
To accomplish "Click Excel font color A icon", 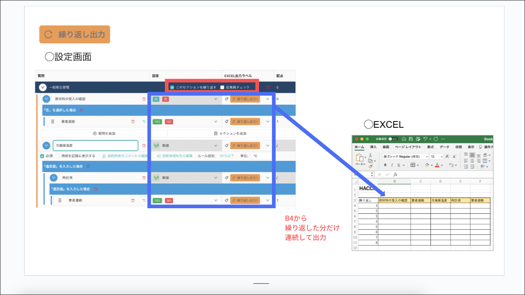I will click(x=437, y=165).
